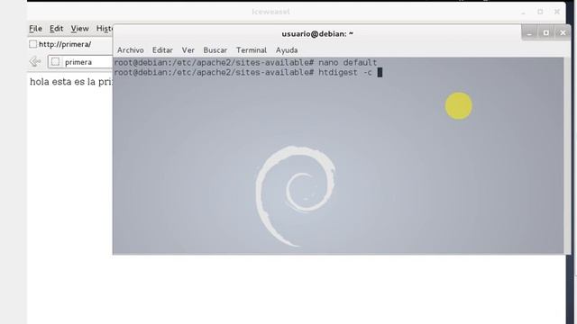Open Iceweasel File menu
Screen dimensions: 577x324
click(36, 28)
